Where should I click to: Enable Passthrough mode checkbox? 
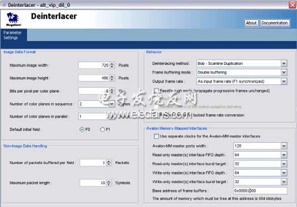coord(156,91)
